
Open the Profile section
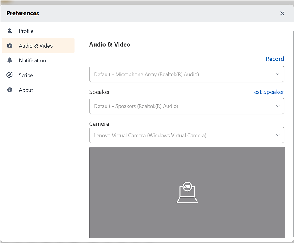38,31
